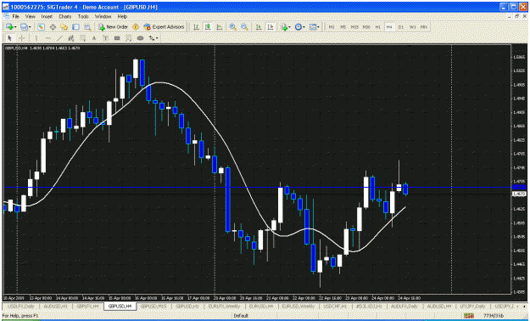
Task: Toggle the Market Watch window icon
Action: tap(42, 27)
